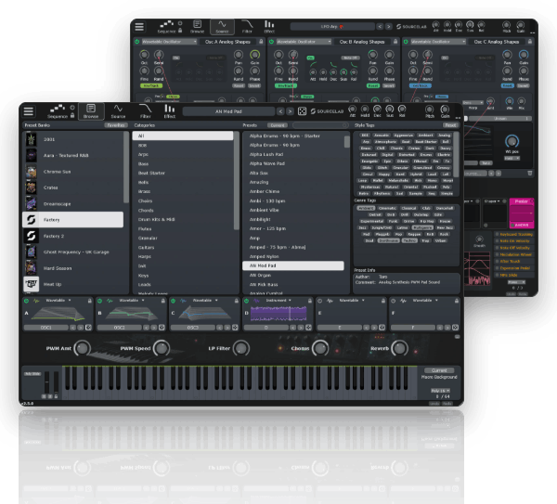
Task: Enable power for slot F wavetable
Action: point(394,301)
